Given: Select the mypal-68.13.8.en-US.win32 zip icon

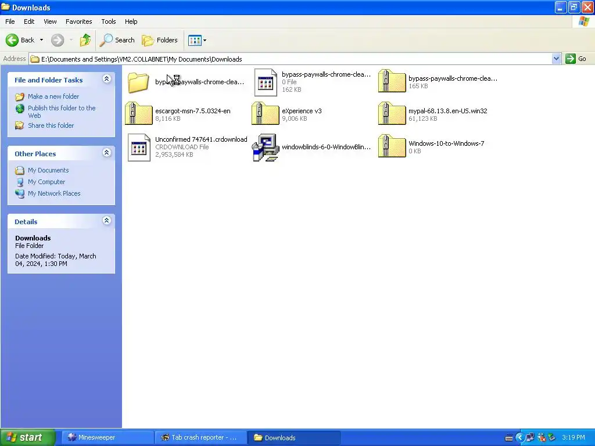Looking at the screenshot, I should click(392, 113).
